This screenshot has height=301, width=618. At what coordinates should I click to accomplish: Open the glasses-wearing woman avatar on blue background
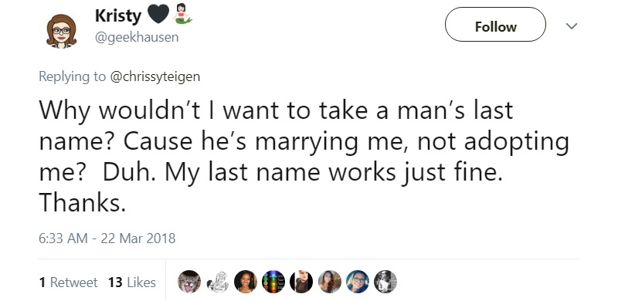pyautogui.click(x=358, y=282)
